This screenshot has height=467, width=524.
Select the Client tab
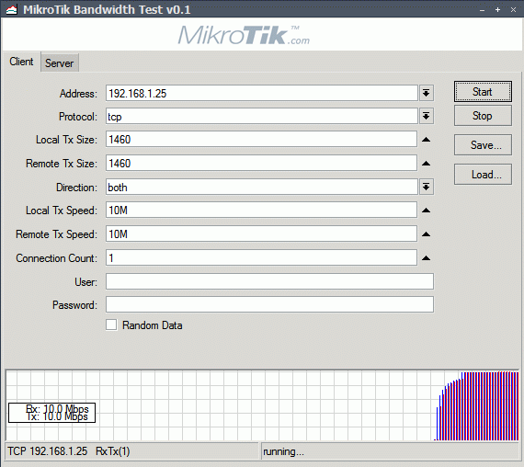coord(21,62)
